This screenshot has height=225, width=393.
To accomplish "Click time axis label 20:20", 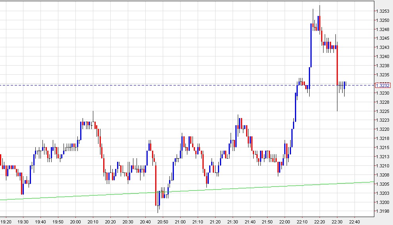I will point(110,222).
